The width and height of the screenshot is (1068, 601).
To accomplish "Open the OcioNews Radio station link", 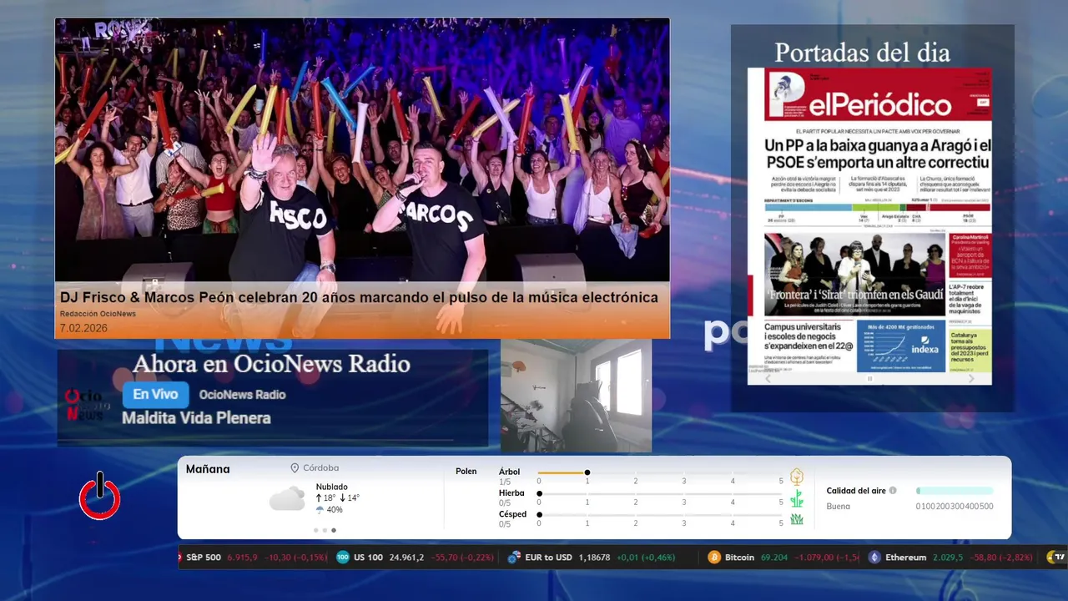I will coord(242,395).
